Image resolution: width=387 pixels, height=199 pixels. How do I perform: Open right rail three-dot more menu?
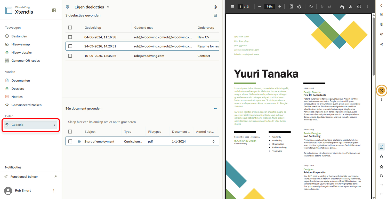click(x=382, y=100)
